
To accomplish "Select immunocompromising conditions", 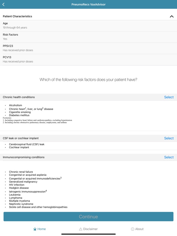I will [169, 157].
